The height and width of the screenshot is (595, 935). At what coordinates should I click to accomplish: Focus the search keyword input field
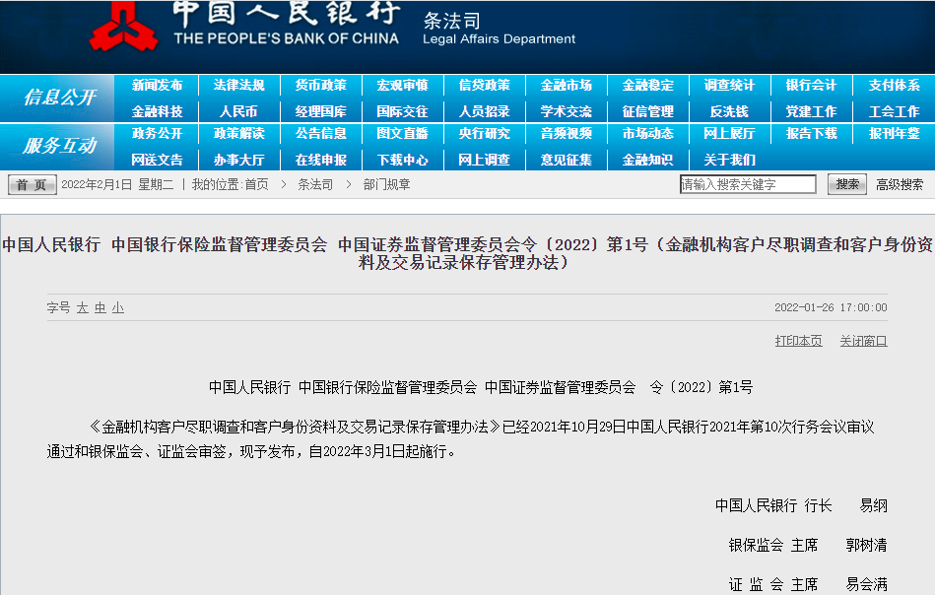point(748,184)
